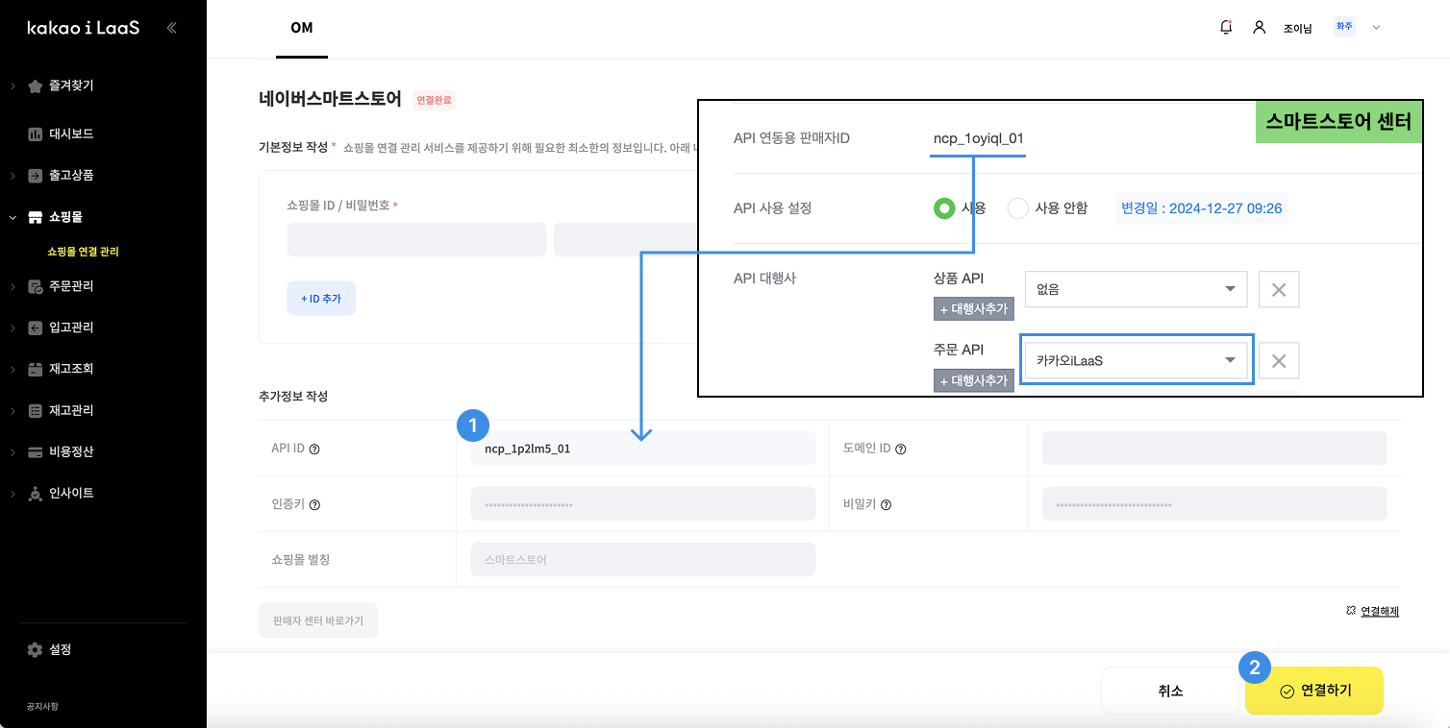This screenshot has height=728, width=1450.
Task: Expand the account menu chevron in header
Action: point(1376,28)
